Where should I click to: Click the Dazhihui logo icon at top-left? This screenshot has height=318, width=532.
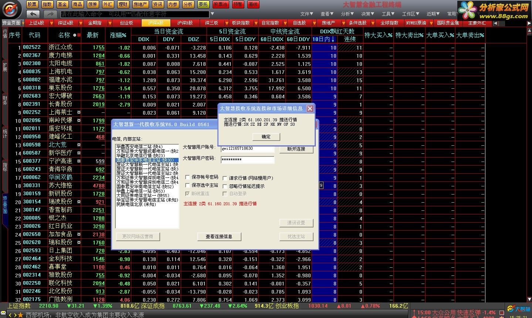[x=11, y=9]
